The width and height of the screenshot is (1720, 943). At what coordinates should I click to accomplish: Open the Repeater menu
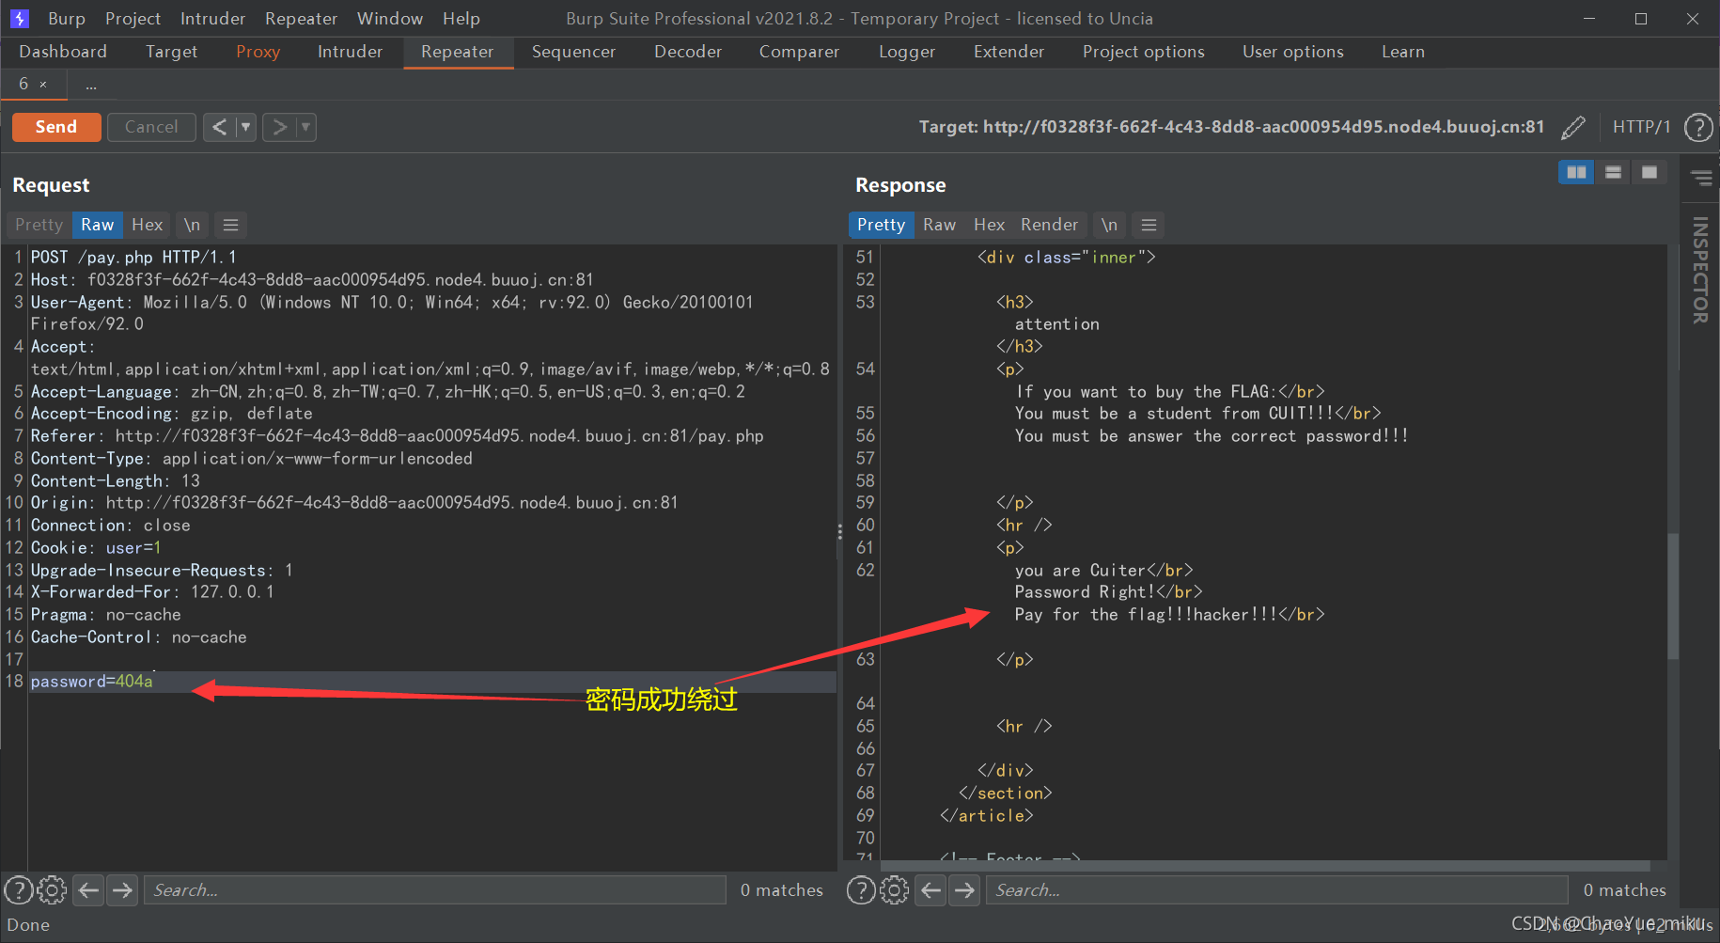click(301, 19)
